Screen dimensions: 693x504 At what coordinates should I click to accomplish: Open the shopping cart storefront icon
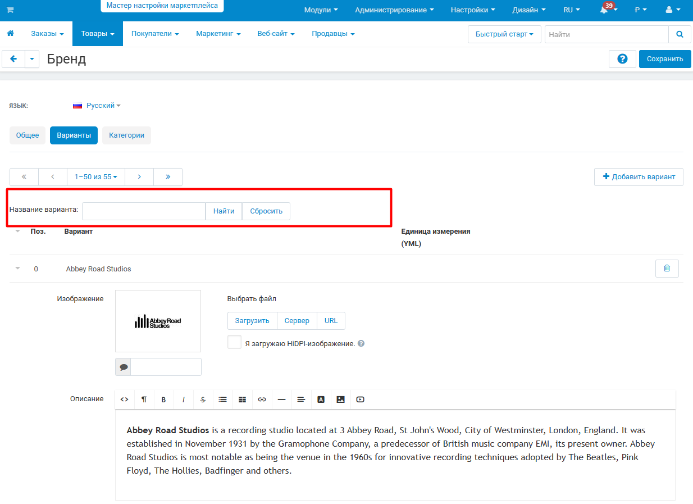coord(10,10)
